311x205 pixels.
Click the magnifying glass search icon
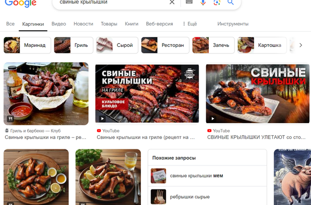231,2
